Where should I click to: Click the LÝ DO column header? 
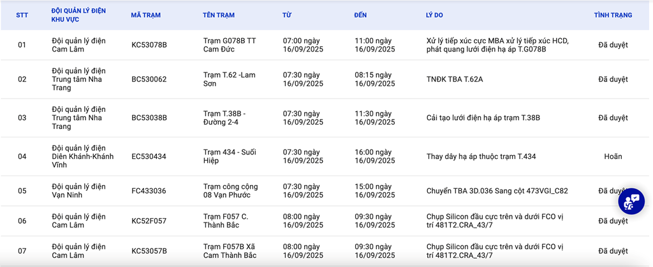pos(434,15)
